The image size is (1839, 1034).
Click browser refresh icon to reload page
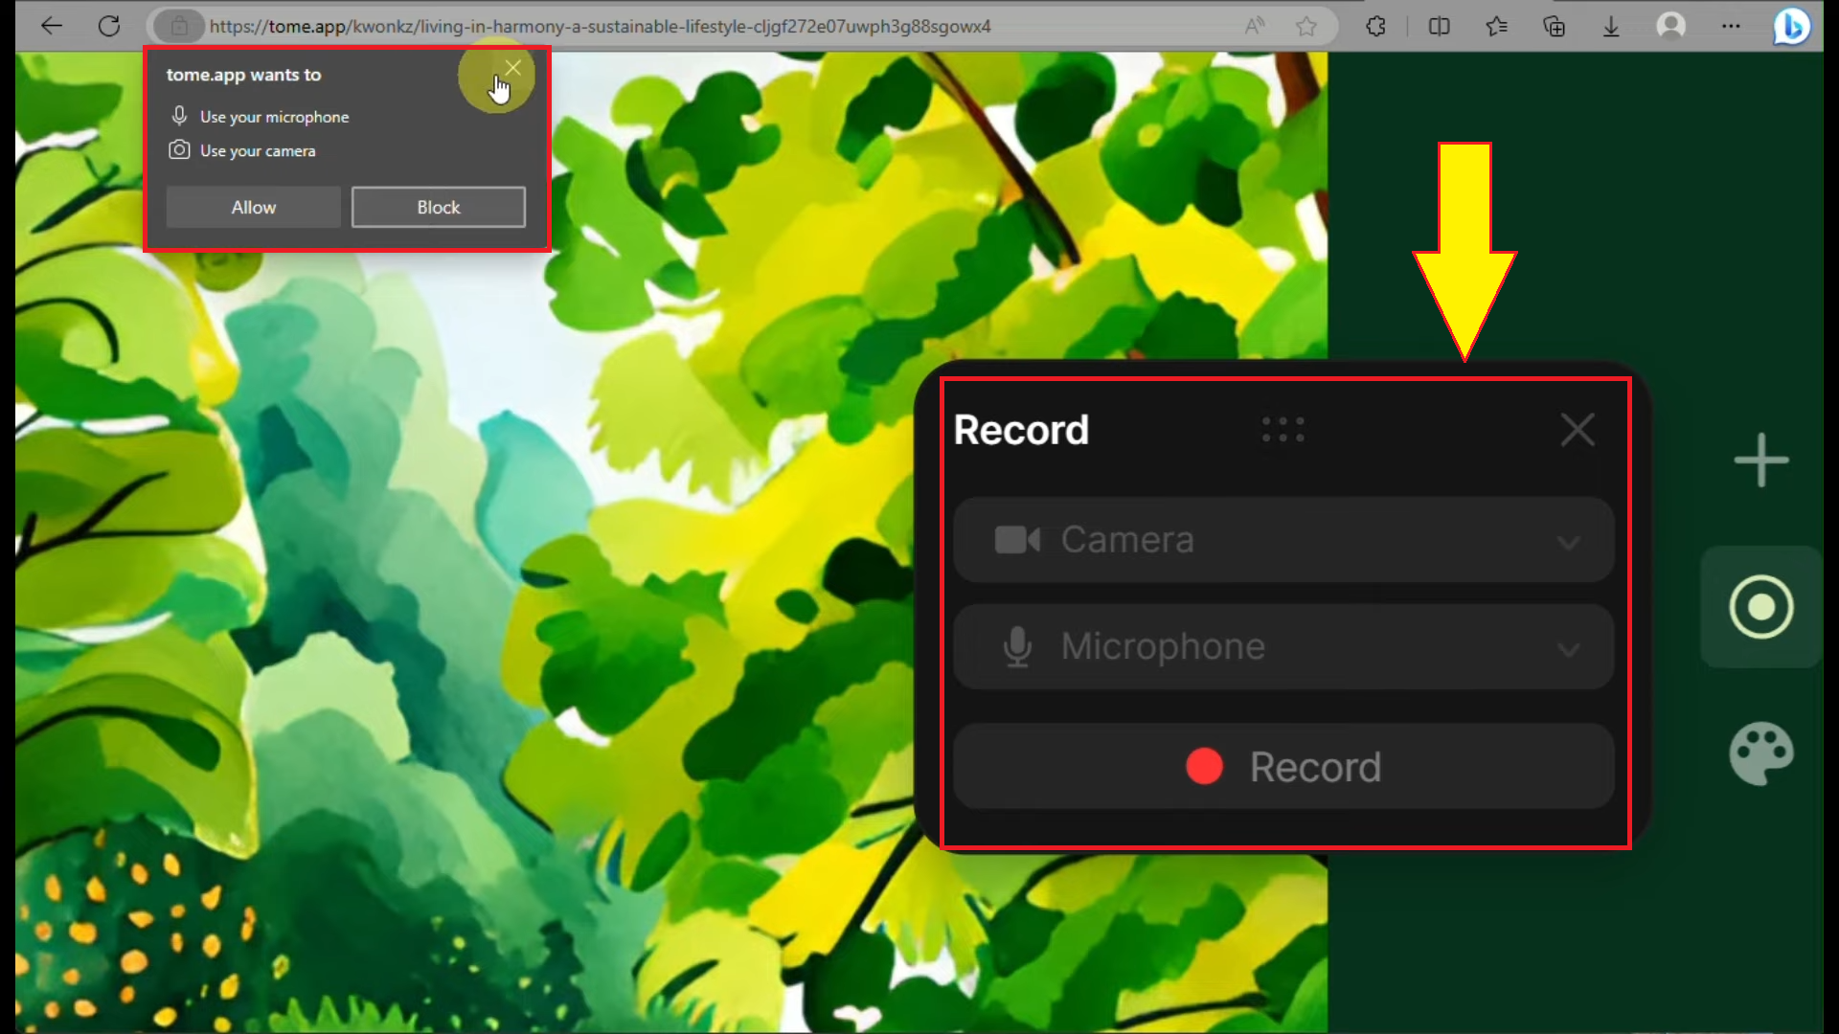click(x=110, y=27)
